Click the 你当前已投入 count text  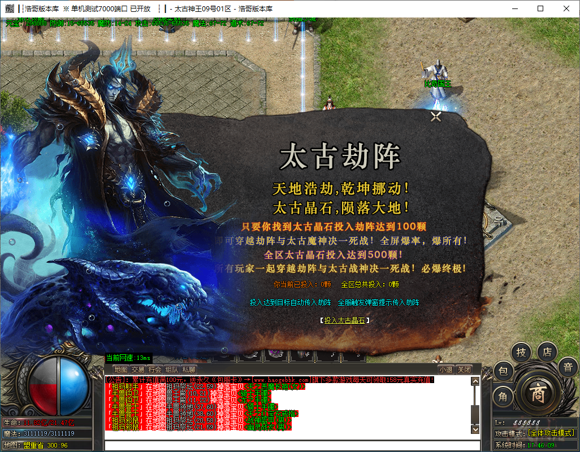(x=302, y=284)
